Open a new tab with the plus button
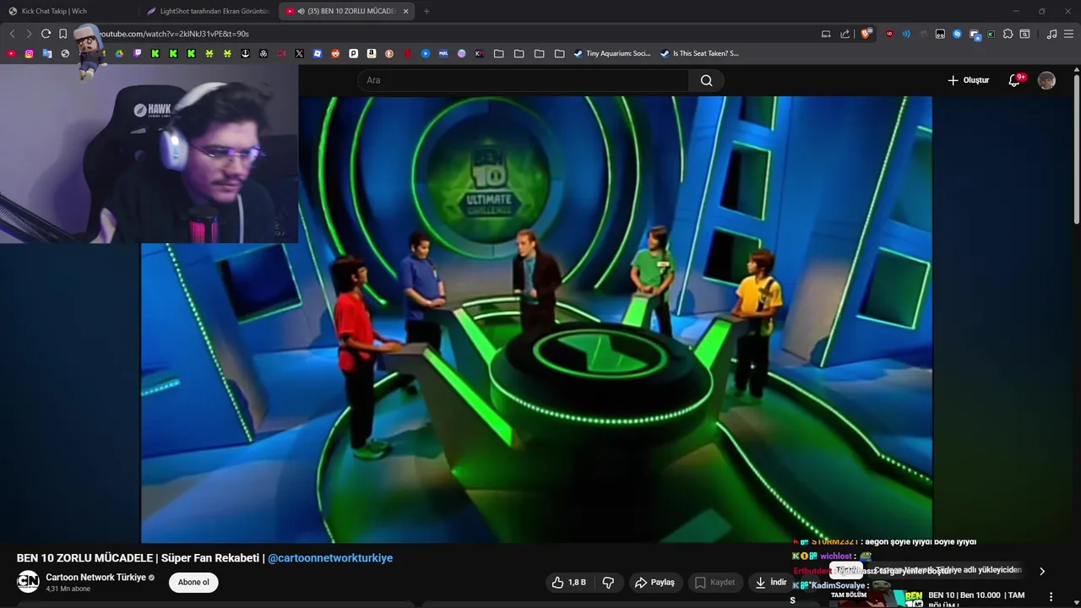Image resolution: width=1081 pixels, height=608 pixels. (426, 11)
